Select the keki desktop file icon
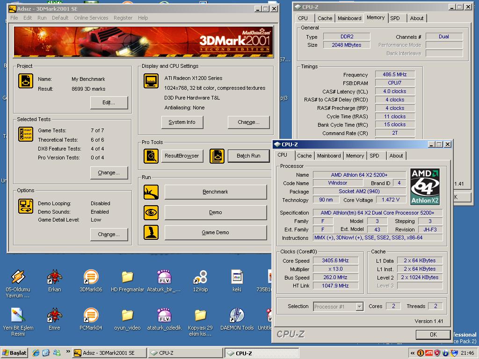 coord(237,277)
